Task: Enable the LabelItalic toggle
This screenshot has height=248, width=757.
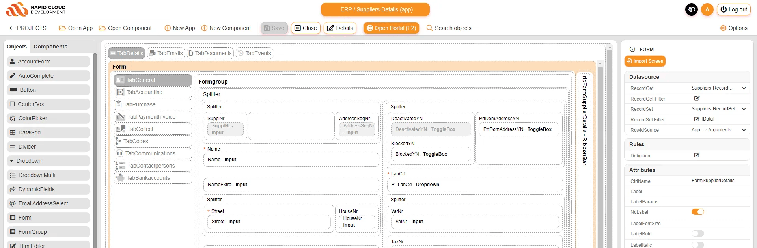Action: click(x=697, y=245)
